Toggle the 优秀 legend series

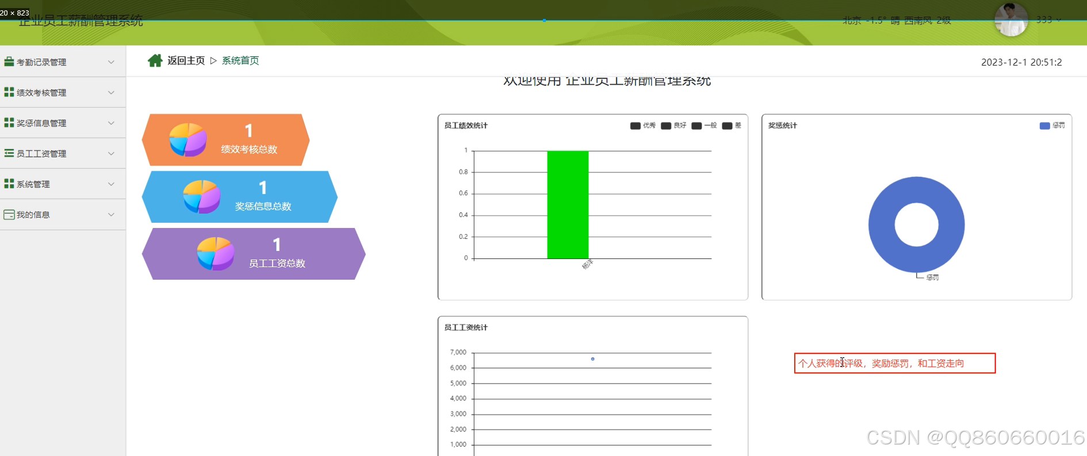(642, 125)
